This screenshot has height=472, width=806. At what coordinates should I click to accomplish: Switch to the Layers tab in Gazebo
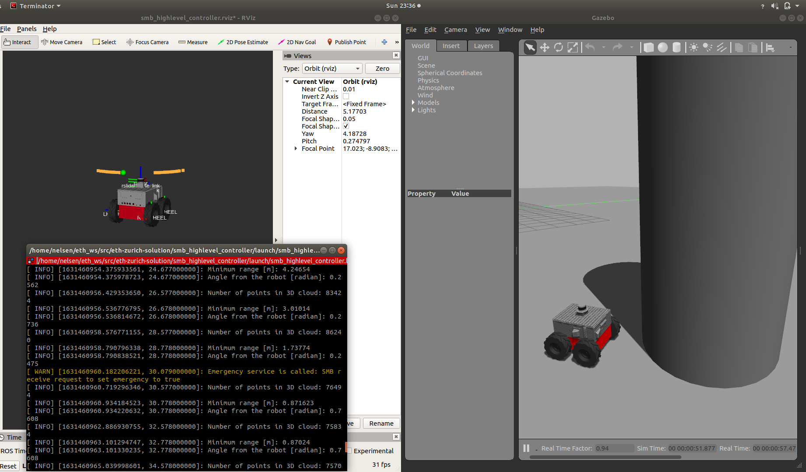[x=483, y=46]
